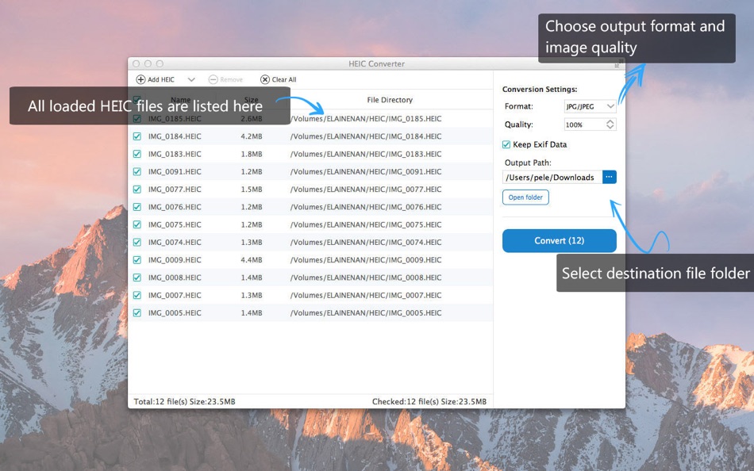Click the yellow minimize dot on HEIC Converter
Viewport: 754px width, 471px height.
point(147,63)
